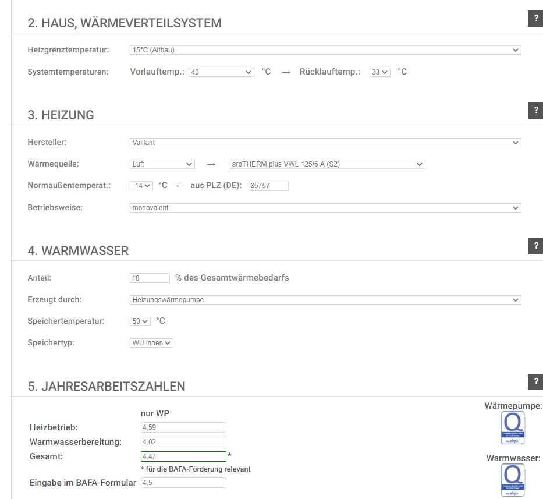Open help for Jahresarbeitszahlen section
Viewport: 543px width, 499px height.
535,381
